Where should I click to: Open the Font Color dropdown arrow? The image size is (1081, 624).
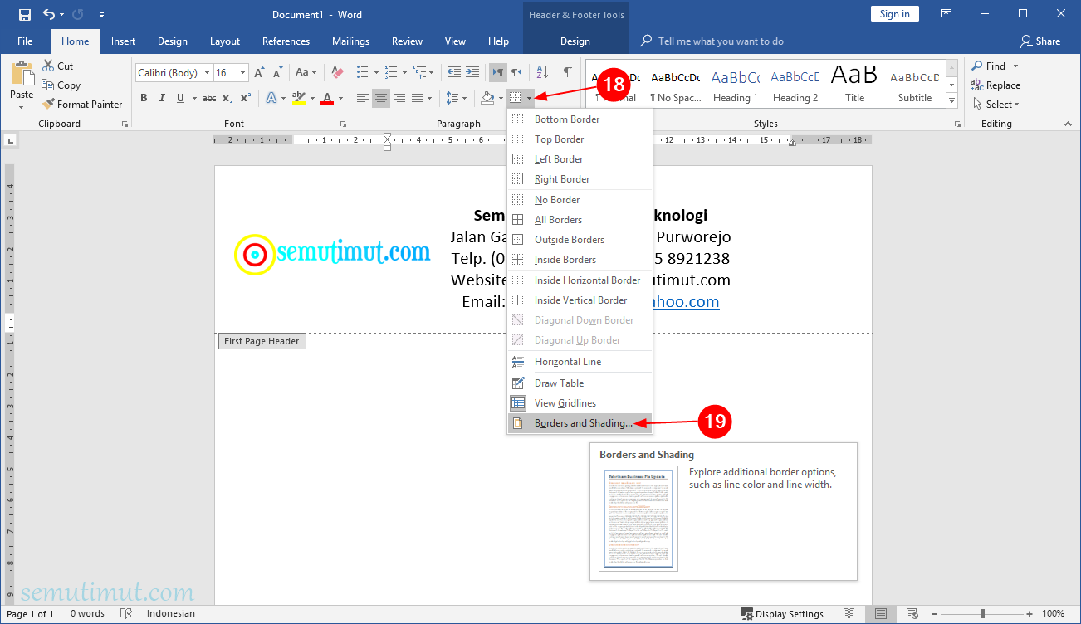point(340,97)
